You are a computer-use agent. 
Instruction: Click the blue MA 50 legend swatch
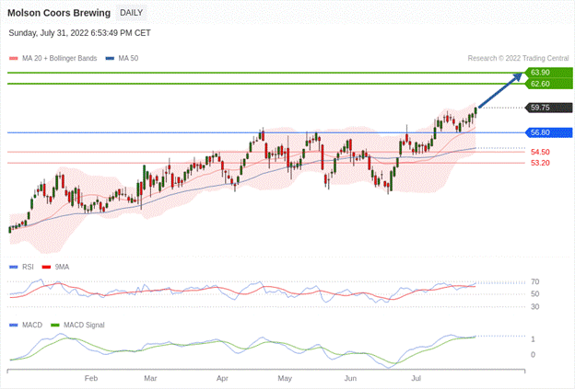click(x=110, y=58)
